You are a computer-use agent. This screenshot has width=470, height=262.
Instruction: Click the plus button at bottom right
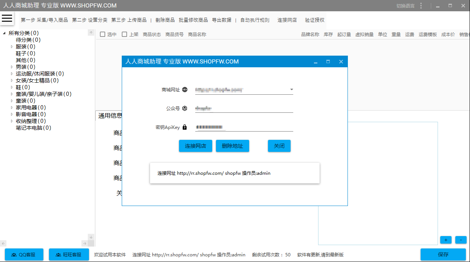click(446, 240)
